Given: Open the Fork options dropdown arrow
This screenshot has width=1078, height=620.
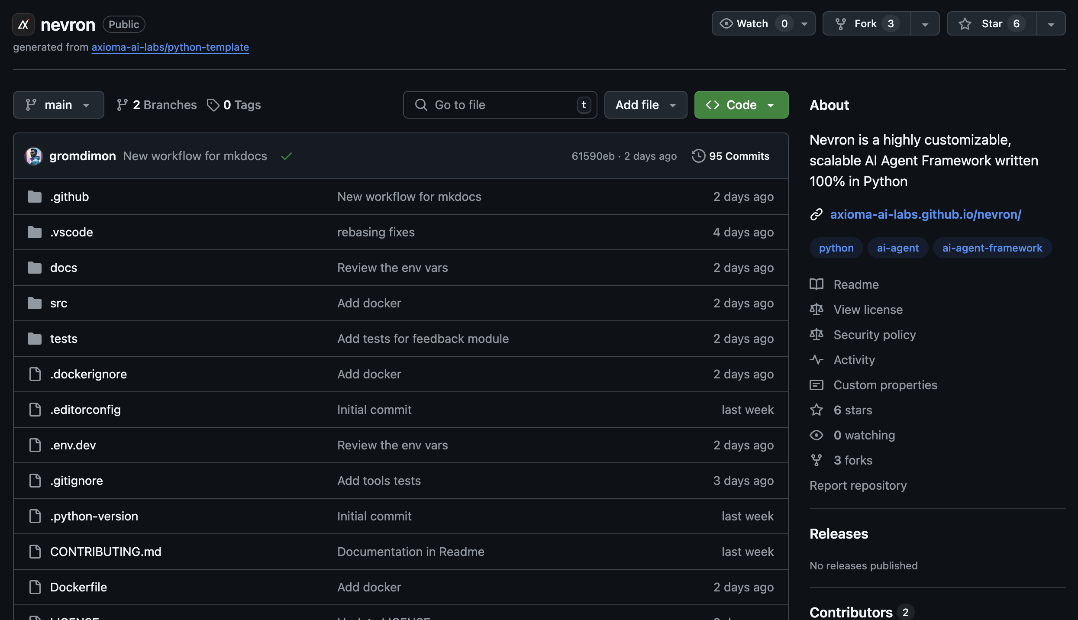Looking at the screenshot, I should pos(925,24).
